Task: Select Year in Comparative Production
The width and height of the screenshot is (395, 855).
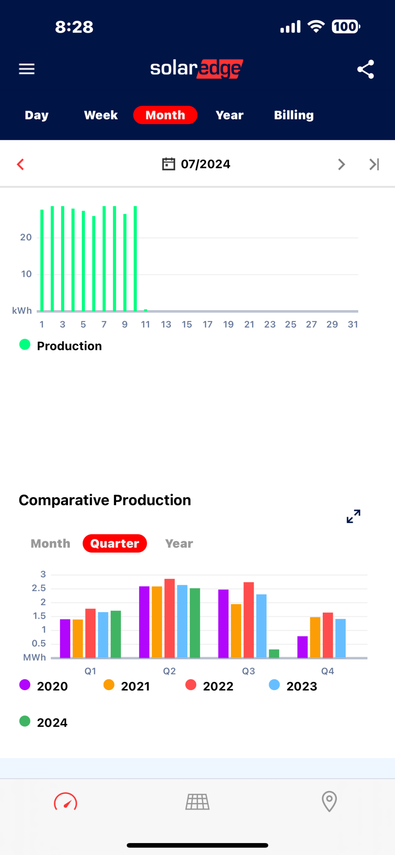Action: [x=179, y=543]
